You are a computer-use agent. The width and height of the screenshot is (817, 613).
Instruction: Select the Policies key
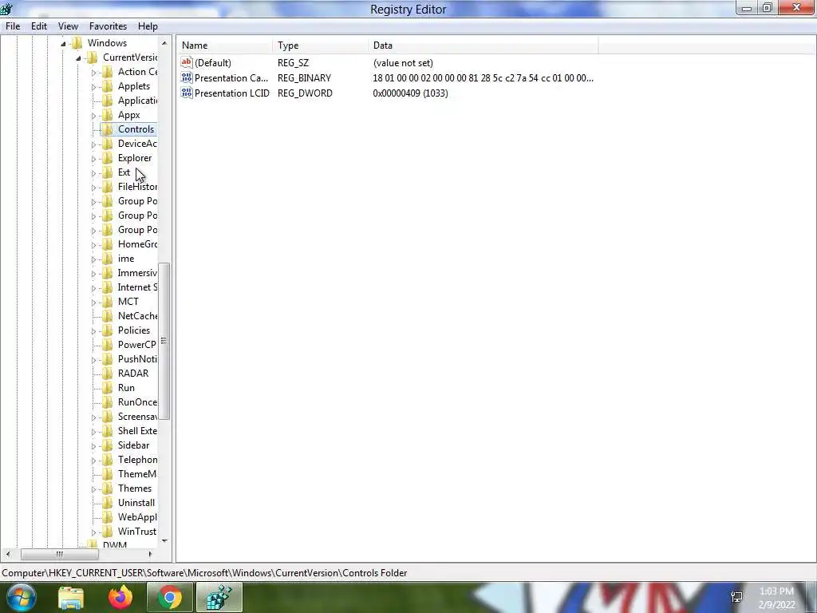click(134, 330)
